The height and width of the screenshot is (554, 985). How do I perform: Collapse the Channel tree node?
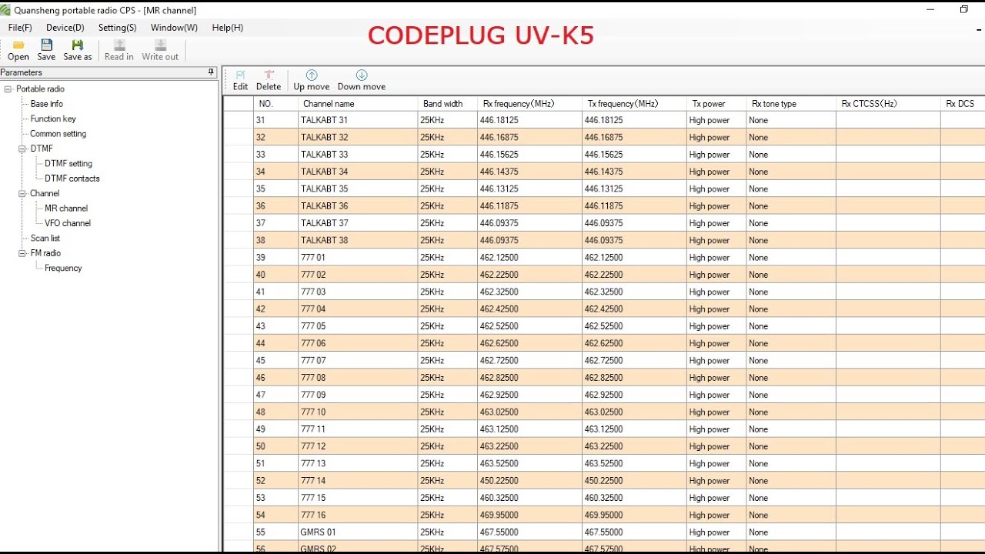pyautogui.click(x=22, y=193)
